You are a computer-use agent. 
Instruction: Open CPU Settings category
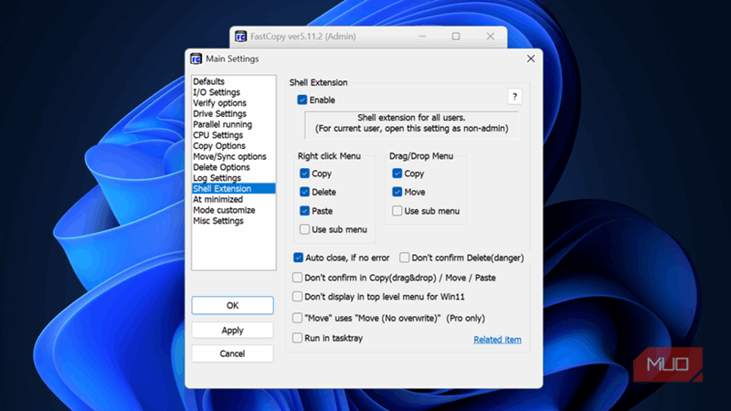pyautogui.click(x=234, y=135)
